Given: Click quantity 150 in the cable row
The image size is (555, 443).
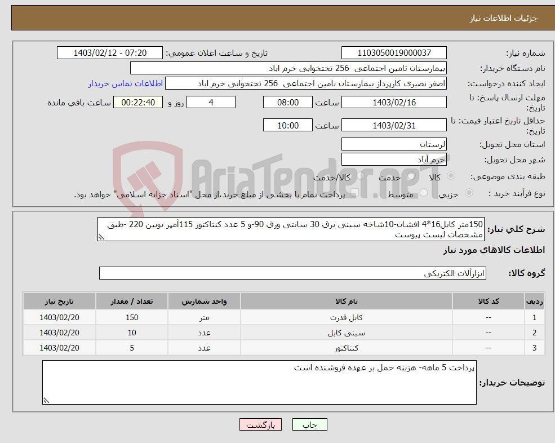Looking at the screenshot, I should pos(132,318).
